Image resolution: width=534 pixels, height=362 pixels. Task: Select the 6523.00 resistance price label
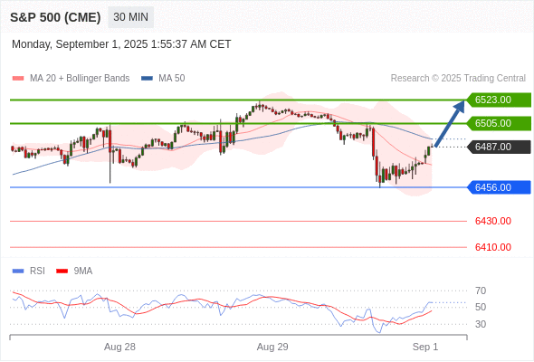click(x=499, y=100)
